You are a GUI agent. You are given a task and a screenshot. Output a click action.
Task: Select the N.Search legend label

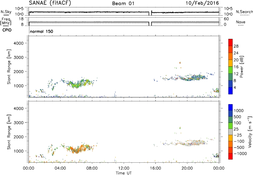coord(244,12)
